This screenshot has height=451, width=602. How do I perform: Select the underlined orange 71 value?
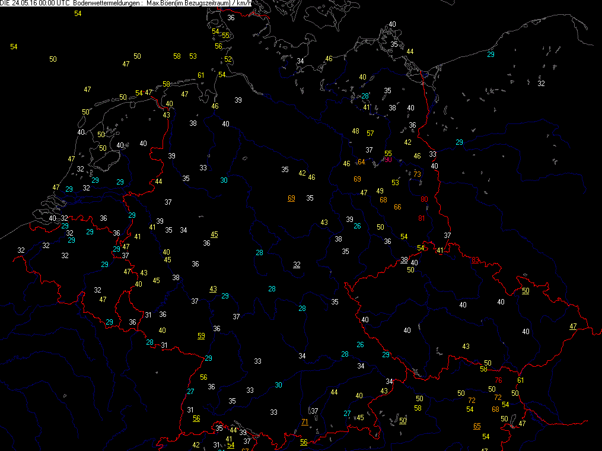click(304, 422)
